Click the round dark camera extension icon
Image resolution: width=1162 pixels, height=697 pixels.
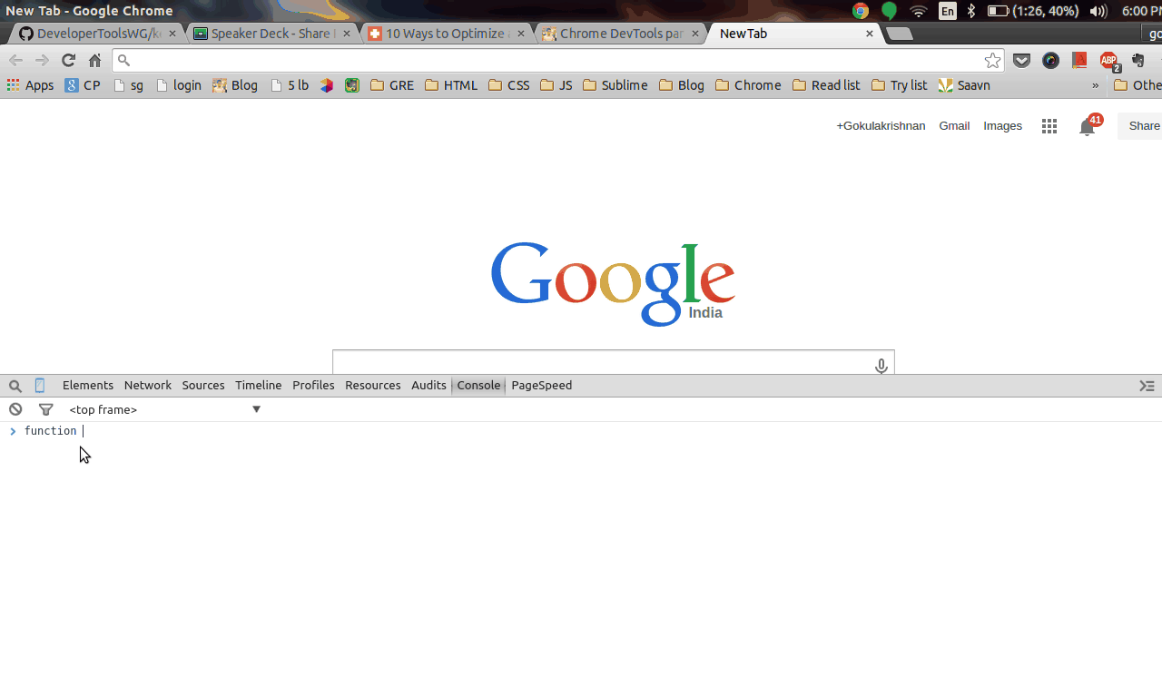(x=1050, y=61)
